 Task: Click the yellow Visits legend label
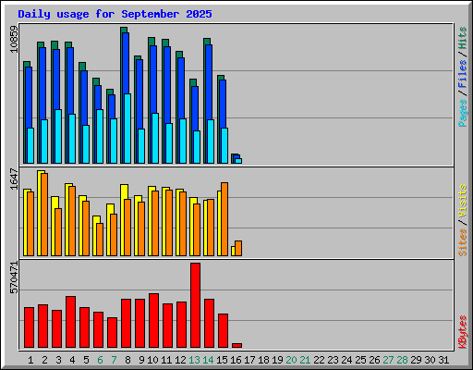463,202
